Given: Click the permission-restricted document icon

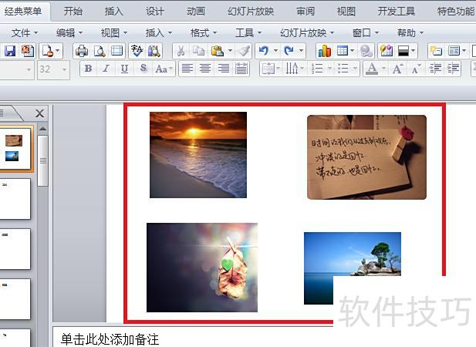Looking at the screenshot, I should [x=49, y=51].
